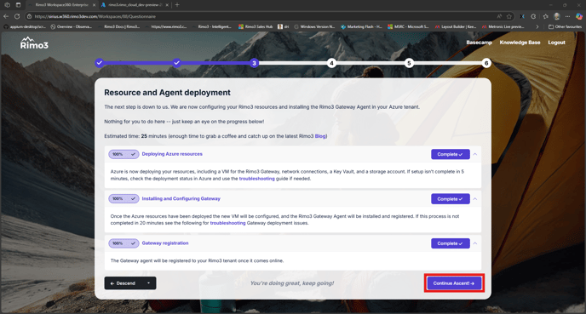Open the browser profile avatar
This screenshot has height=314, width=586.
point(557,16)
